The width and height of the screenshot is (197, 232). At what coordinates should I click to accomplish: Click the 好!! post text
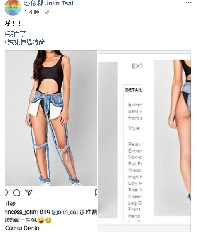(13, 24)
